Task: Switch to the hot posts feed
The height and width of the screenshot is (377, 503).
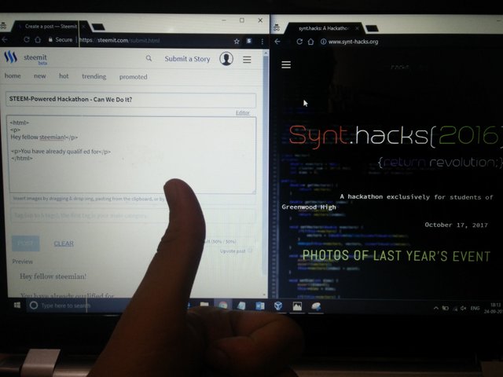Action: point(64,76)
